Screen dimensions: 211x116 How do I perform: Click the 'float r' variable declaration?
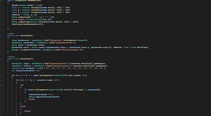click(41, 8)
